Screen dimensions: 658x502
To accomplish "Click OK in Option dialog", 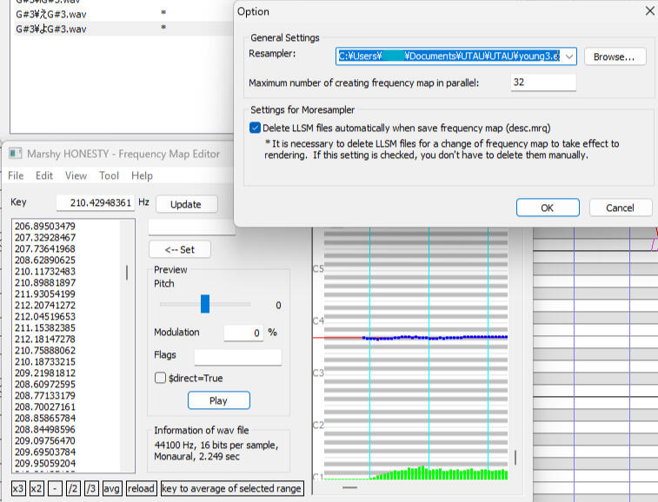I will [x=547, y=208].
